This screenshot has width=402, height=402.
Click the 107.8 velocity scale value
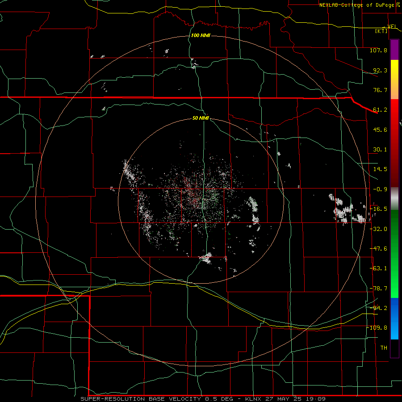pos(378,50)
